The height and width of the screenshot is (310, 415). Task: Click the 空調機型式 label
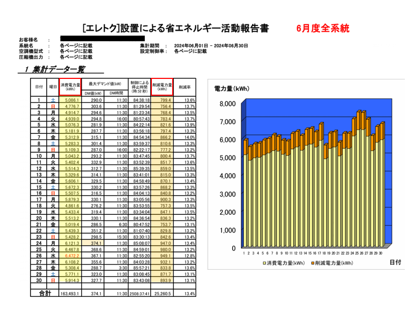(x=30, y=51)
